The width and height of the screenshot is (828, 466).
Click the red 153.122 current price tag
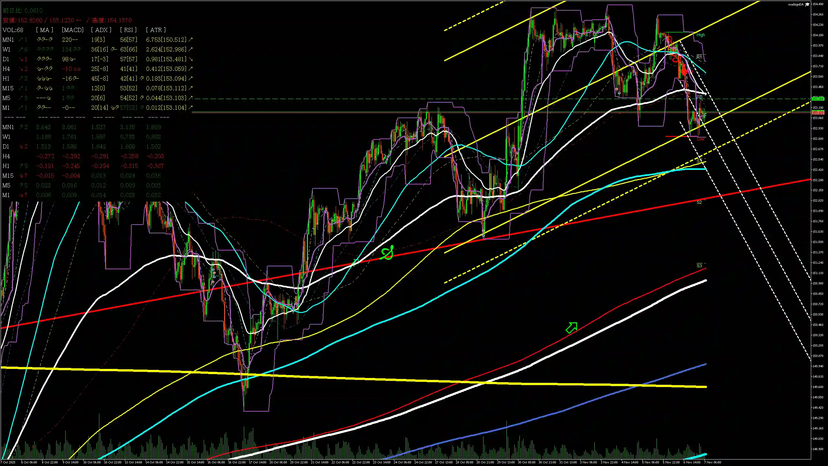(x=818, y=113)
